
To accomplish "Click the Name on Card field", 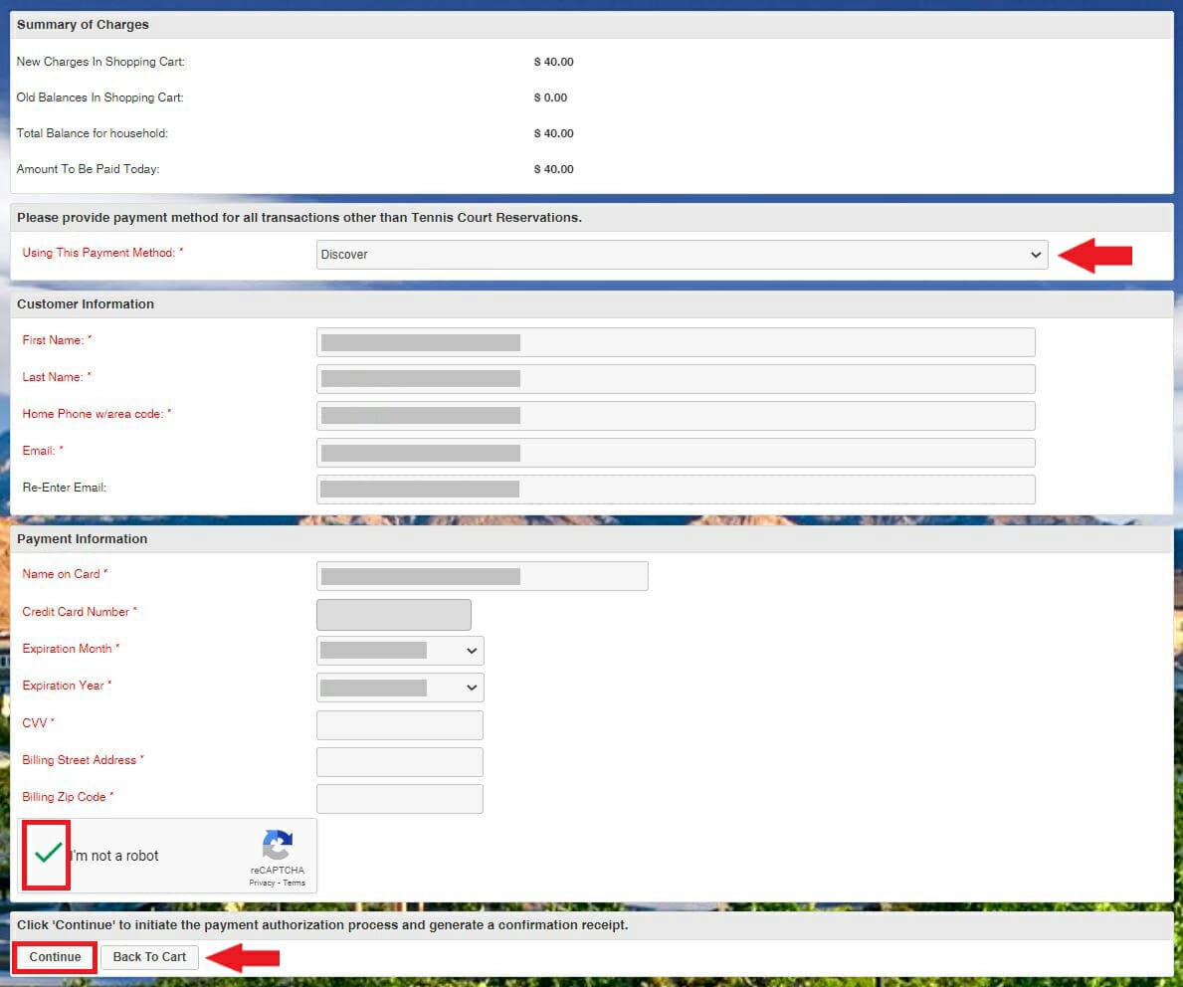I will pos(483,576).
